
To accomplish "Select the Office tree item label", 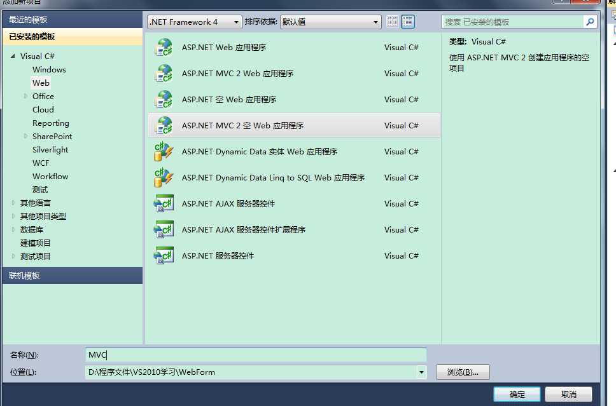I will (43, 96).
